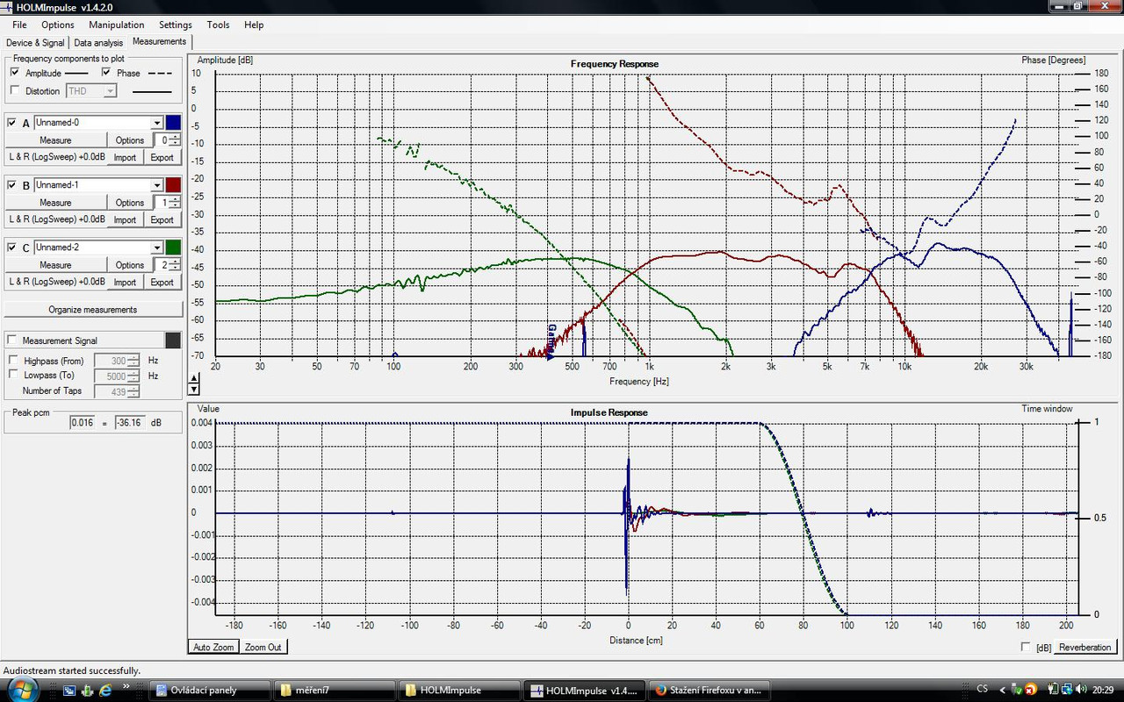
Task: Open the Unnamed-2 name dropdown
Action: 157,247
